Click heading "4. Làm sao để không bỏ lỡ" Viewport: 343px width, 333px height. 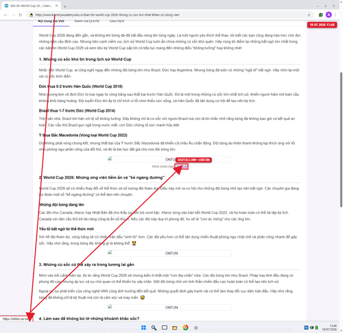tap(89, 319)
